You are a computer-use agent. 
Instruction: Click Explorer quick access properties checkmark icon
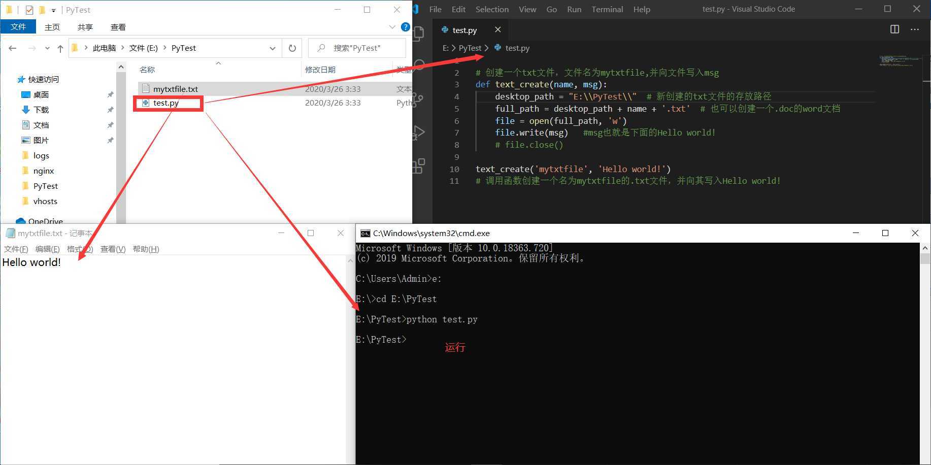point(29,10)
